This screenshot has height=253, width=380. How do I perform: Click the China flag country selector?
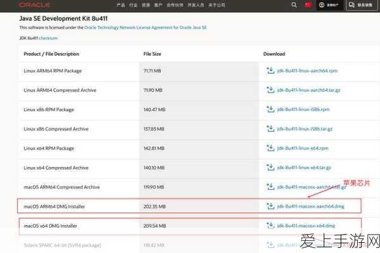tap(308, 5)
